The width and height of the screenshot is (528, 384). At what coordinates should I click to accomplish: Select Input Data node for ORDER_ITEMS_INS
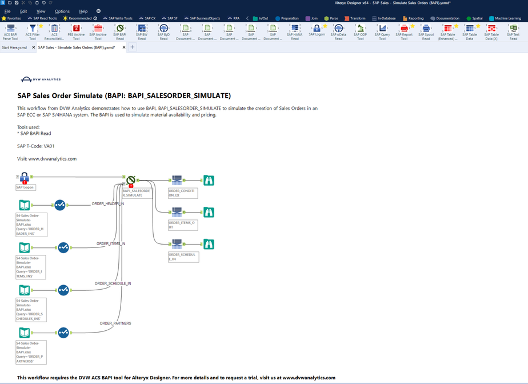(24, 247)
